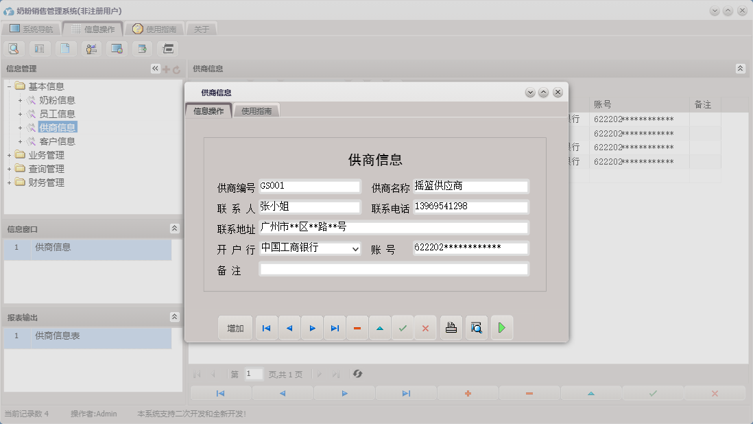Click the employee presentation icon in the toolbar
The height and width of the screenshot is (424, 753).
tap(91, 48)
